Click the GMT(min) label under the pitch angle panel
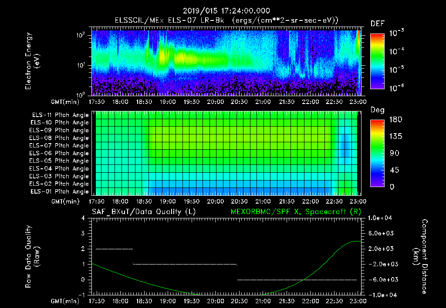 coord(65,201)
